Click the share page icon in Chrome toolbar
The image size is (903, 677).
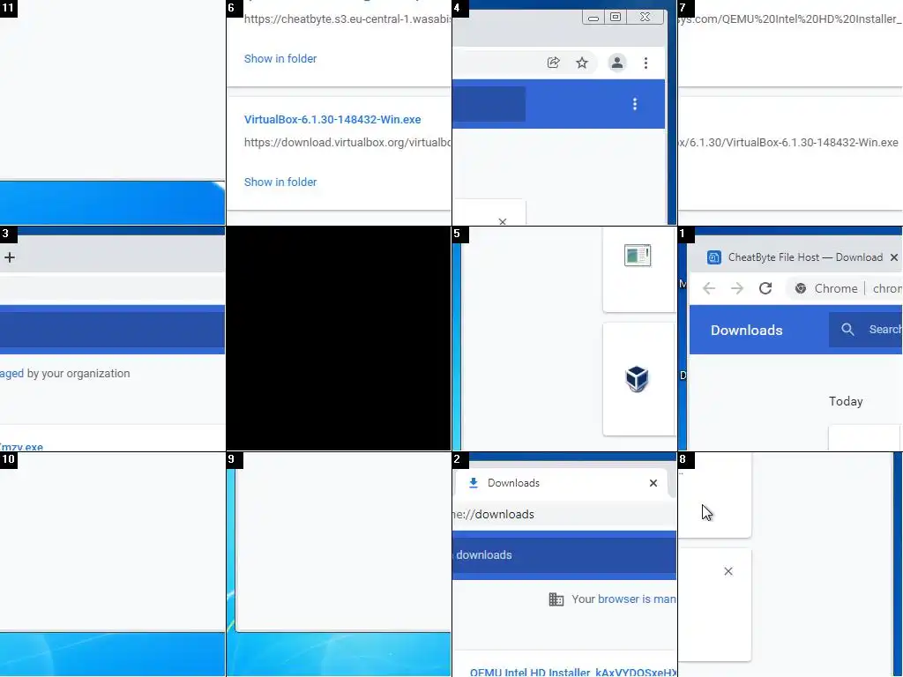tap(554, 63)
